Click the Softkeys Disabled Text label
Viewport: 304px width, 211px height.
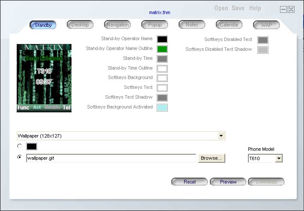pos(228,39)
